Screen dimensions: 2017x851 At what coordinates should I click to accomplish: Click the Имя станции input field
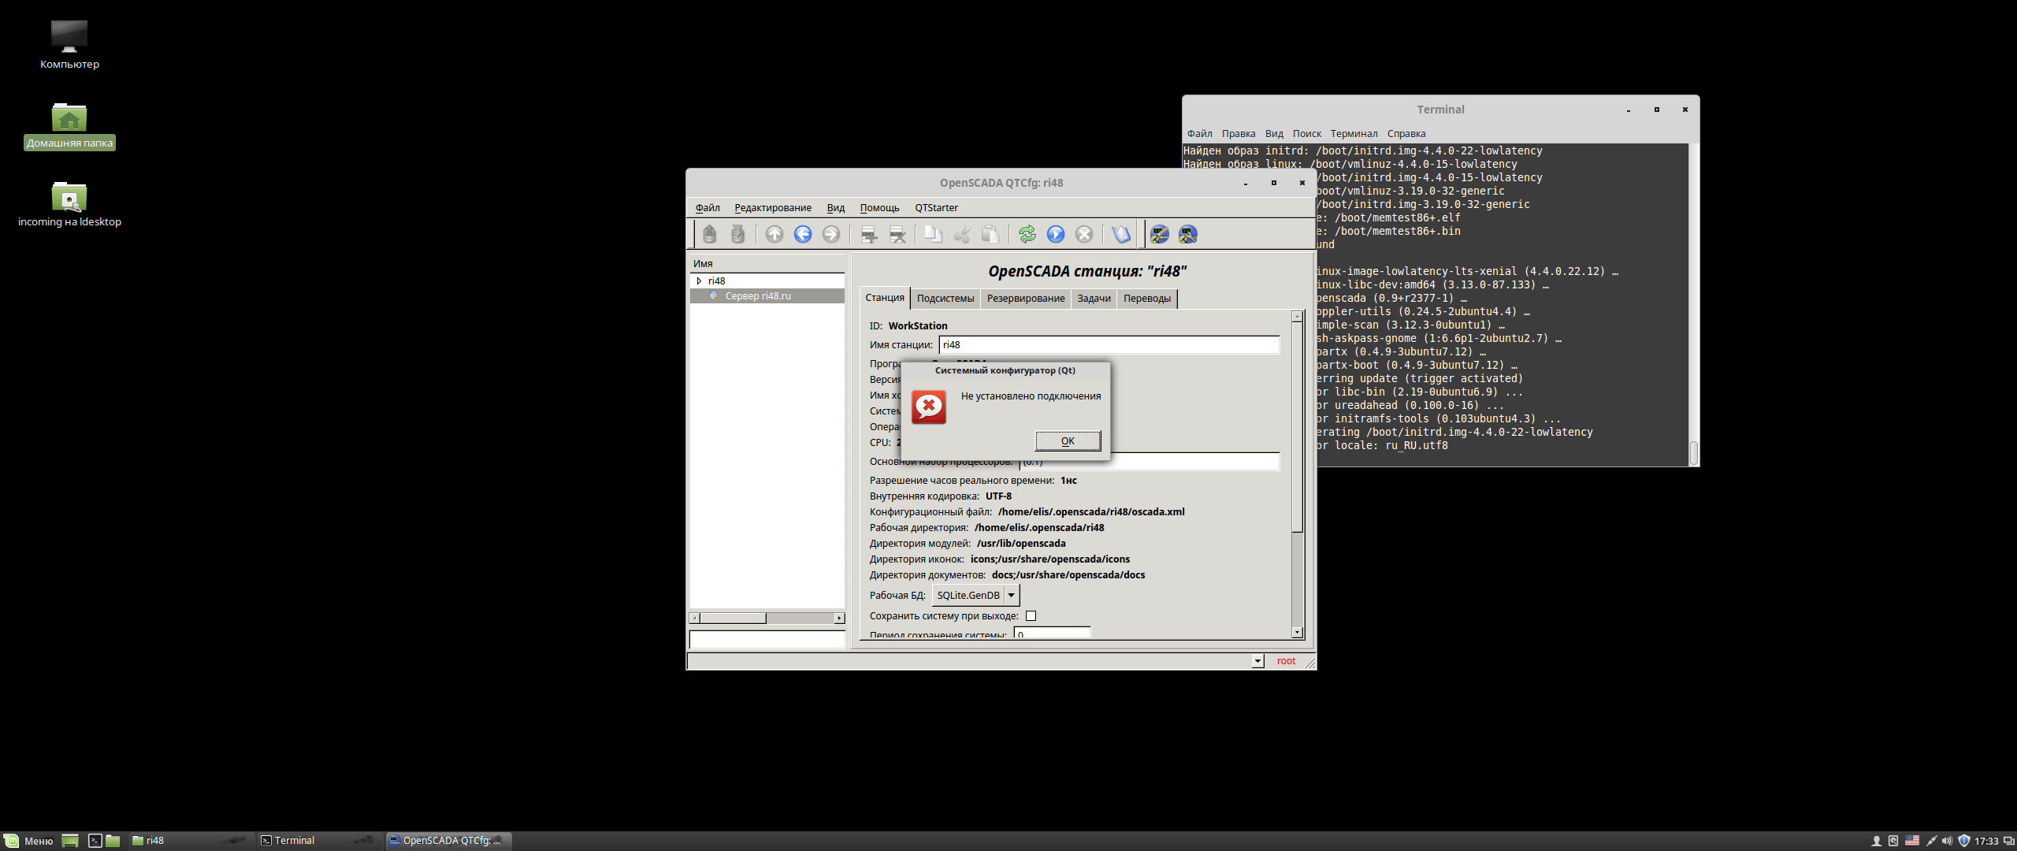coord(1108,344)
